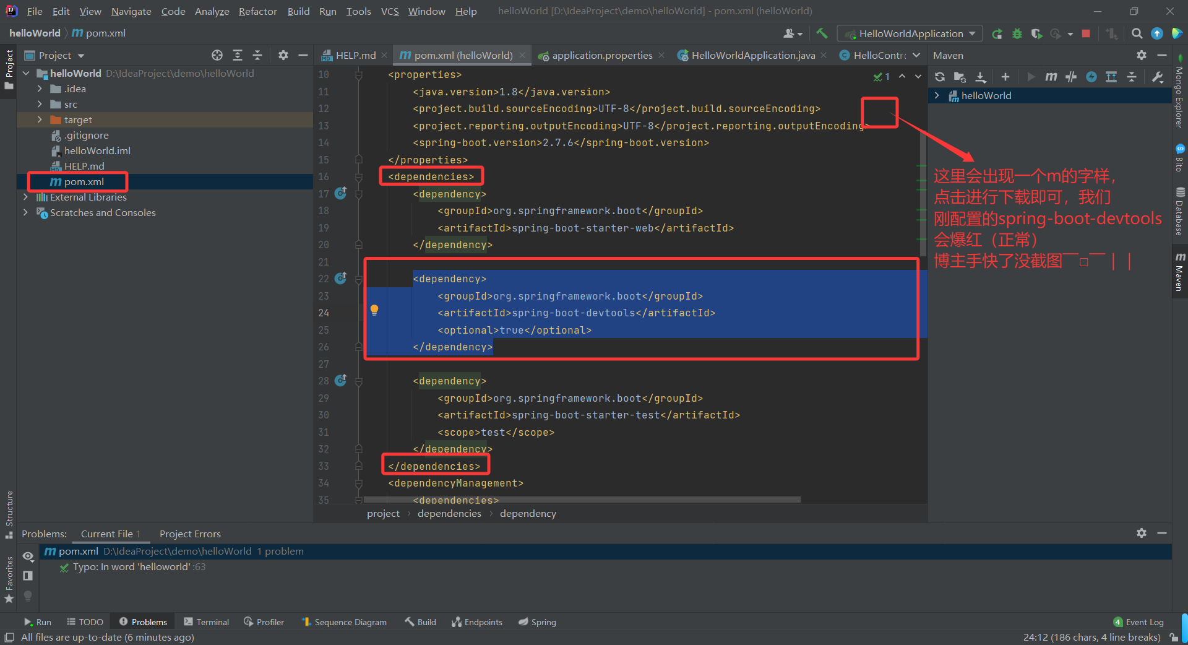The height and width of the screenshot is (645, 1188).
Task: Start debugging with the green bug icon
Action: [1017, 34]
